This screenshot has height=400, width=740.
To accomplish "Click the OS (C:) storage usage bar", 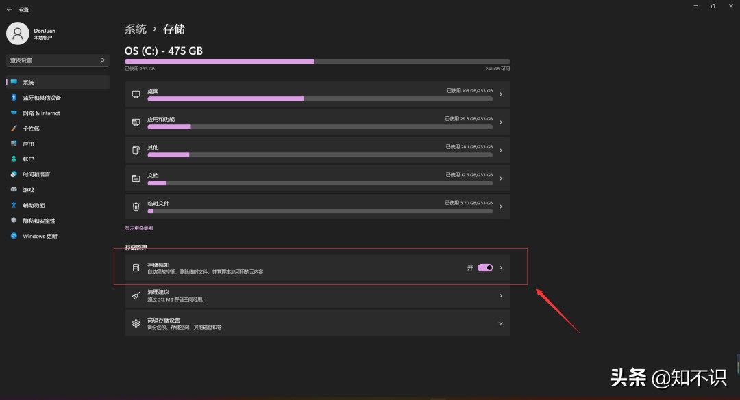I will 317,62.
